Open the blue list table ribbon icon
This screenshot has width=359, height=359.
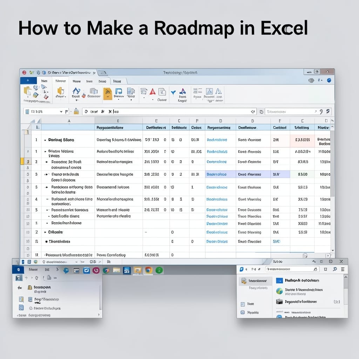(131, 91)
